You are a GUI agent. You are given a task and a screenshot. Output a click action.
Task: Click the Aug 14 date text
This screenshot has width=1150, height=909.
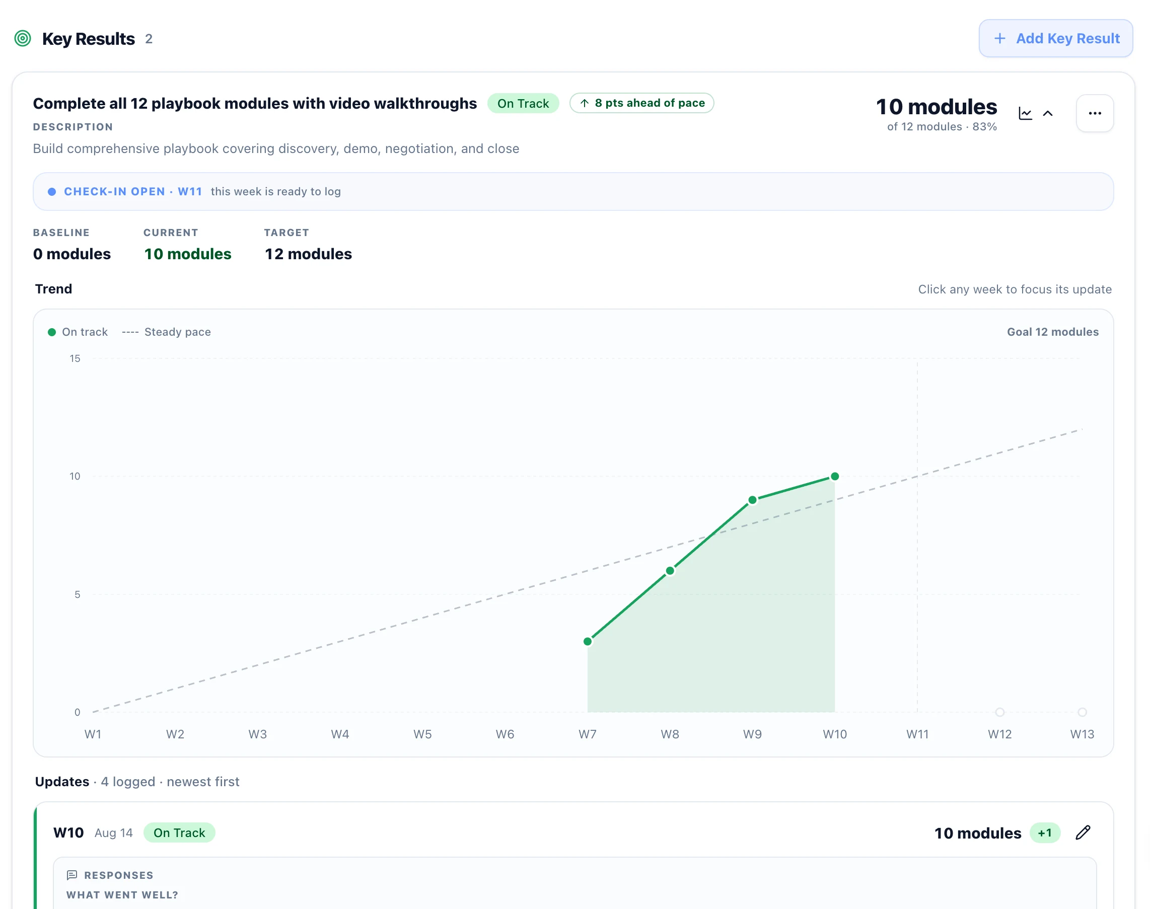(113, 833)
